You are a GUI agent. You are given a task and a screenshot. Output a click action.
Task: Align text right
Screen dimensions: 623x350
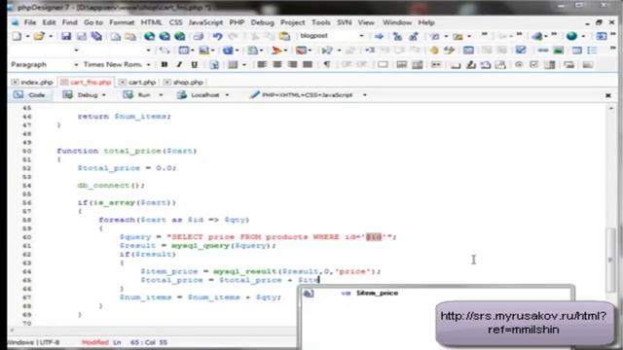click(292, 64)
